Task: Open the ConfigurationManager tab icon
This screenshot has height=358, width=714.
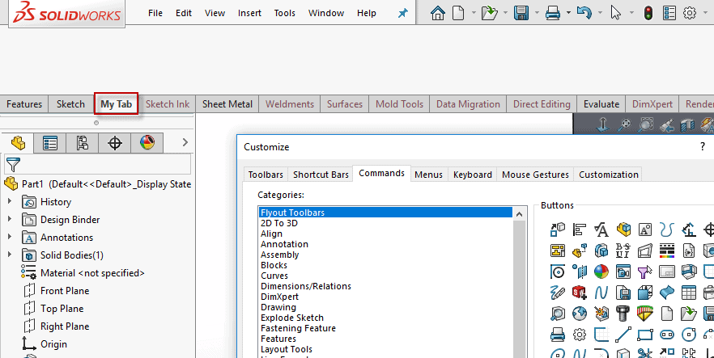Action: click(x=82, y=143)
